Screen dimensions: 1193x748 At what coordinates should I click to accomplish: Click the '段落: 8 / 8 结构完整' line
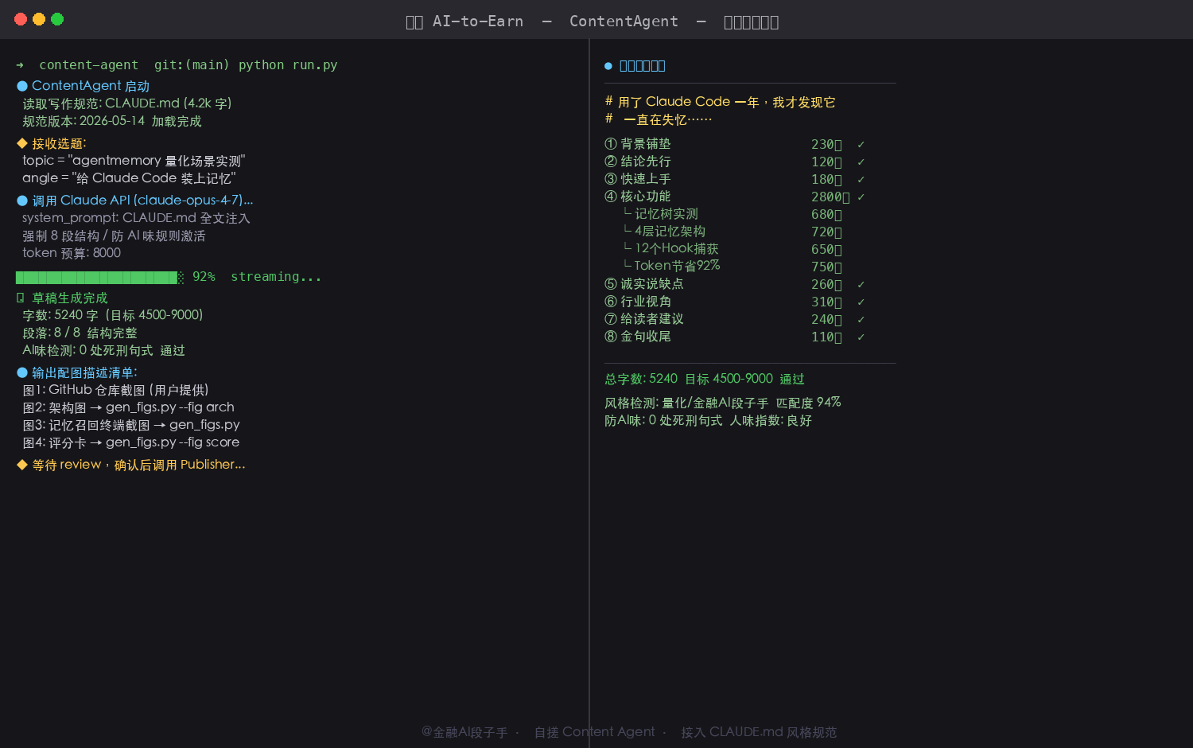pos(80,333)
